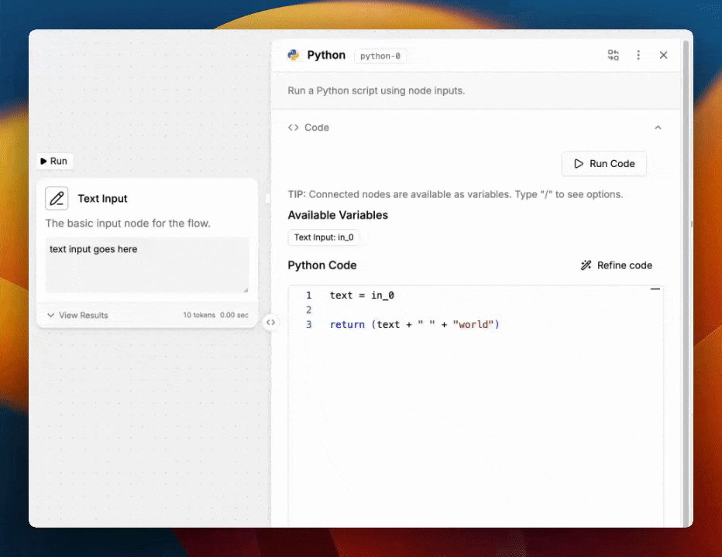Insert the Text Input: in_0 variable chip
The height and width of the screenshot is (557, 722).
pos(324,237)
